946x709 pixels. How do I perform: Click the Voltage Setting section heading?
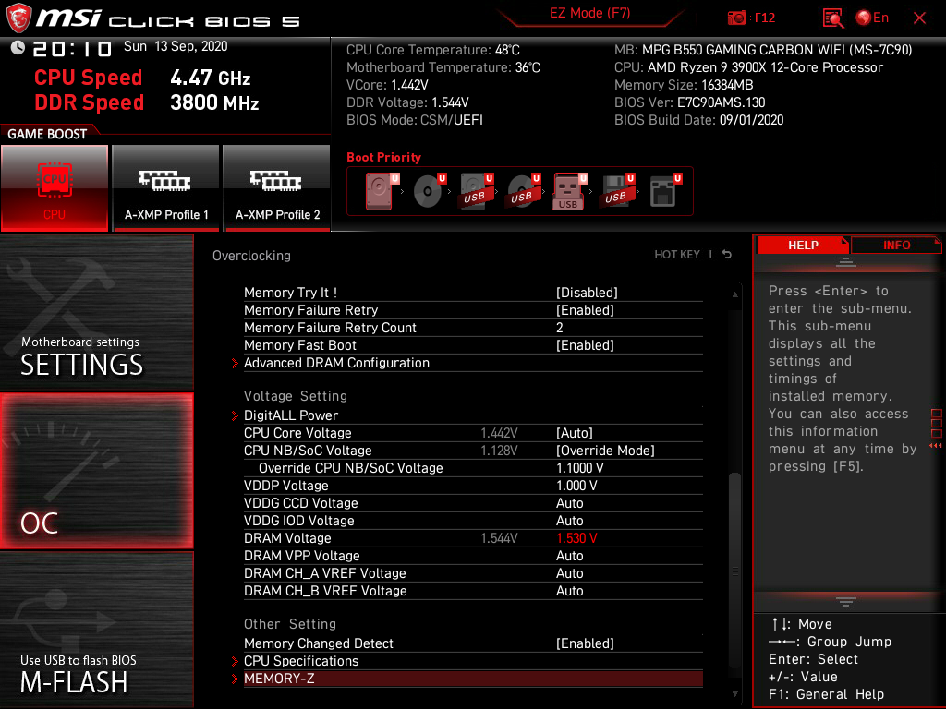pyautogui.click(x=296, y=396)
